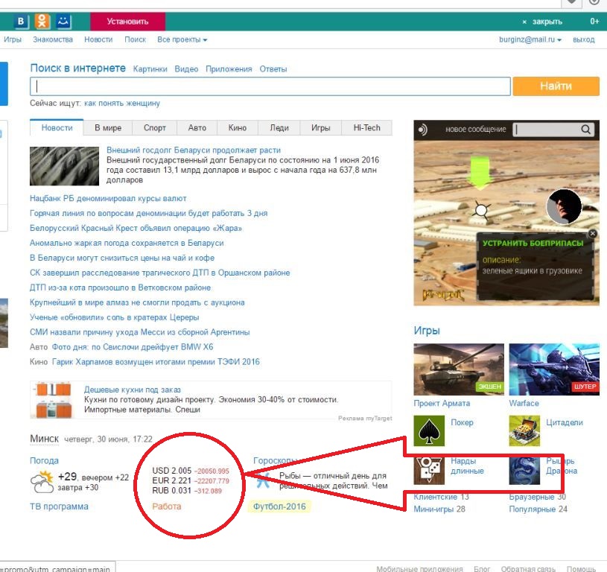
Task: Open headline Внешний госдолг Беларуси продолжает расти
Action: (194, 150)
